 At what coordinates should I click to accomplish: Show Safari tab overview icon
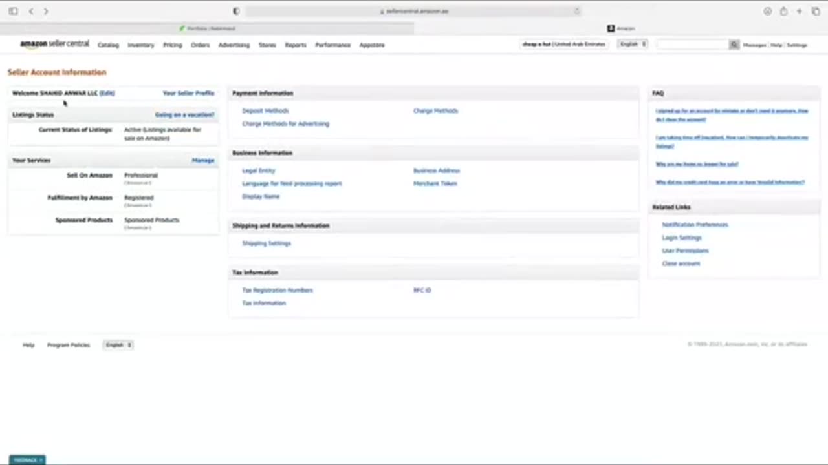[x=815, y=11]
